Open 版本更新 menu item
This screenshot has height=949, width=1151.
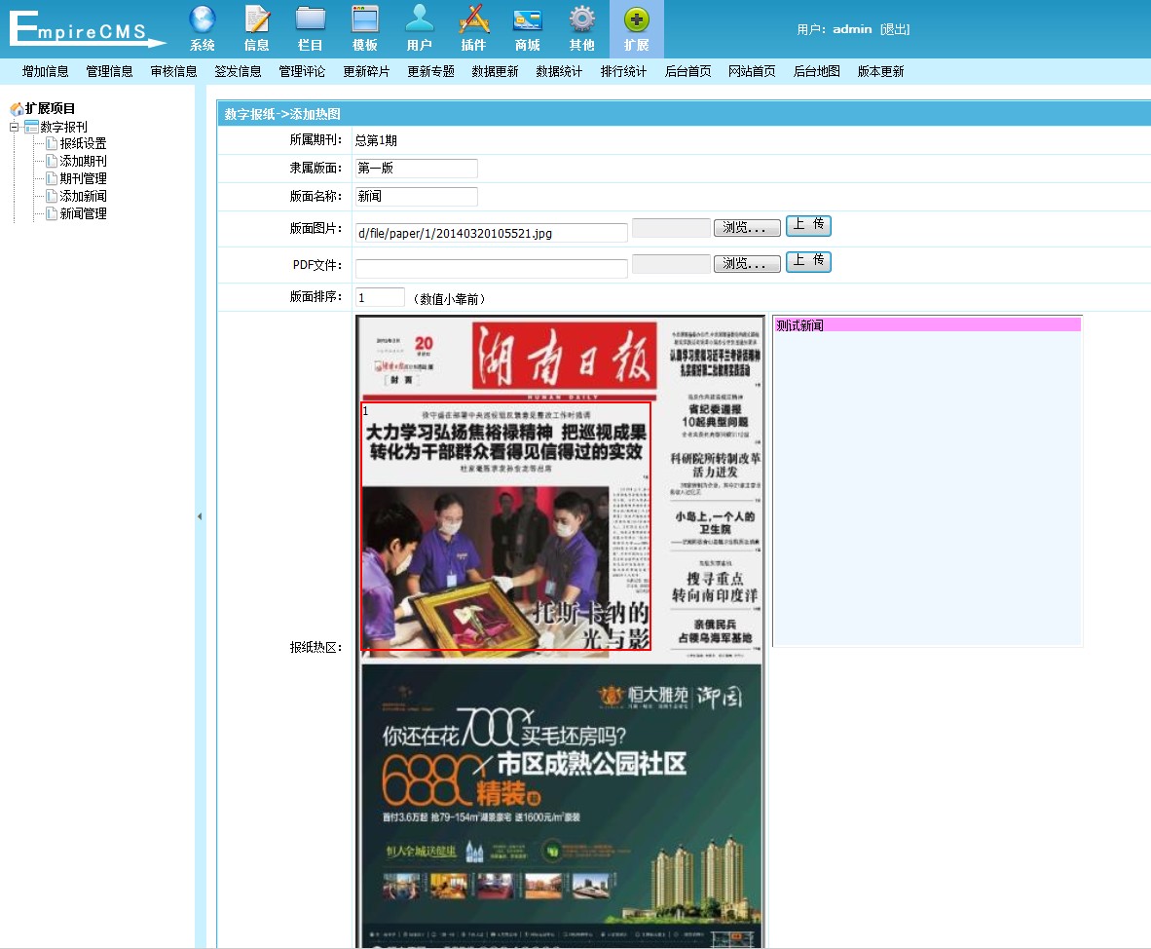coord(881,71)
